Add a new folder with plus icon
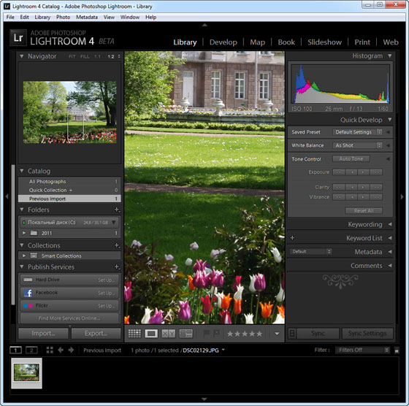 (x=117, y=210)
